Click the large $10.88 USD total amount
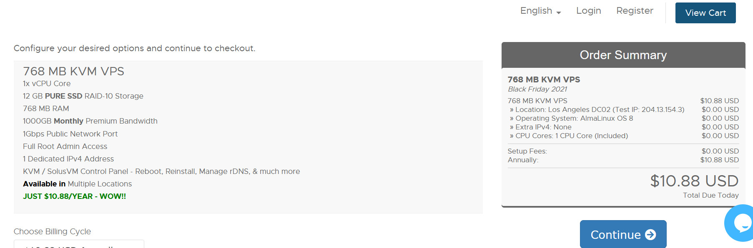Image resolution: width=753 pixels, height=248 pixels. pyautogui.click(x=694, y=181)
